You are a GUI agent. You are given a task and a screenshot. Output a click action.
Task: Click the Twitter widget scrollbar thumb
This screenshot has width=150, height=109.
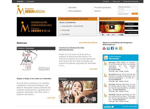pyautogui.click(x=137, y=71)
